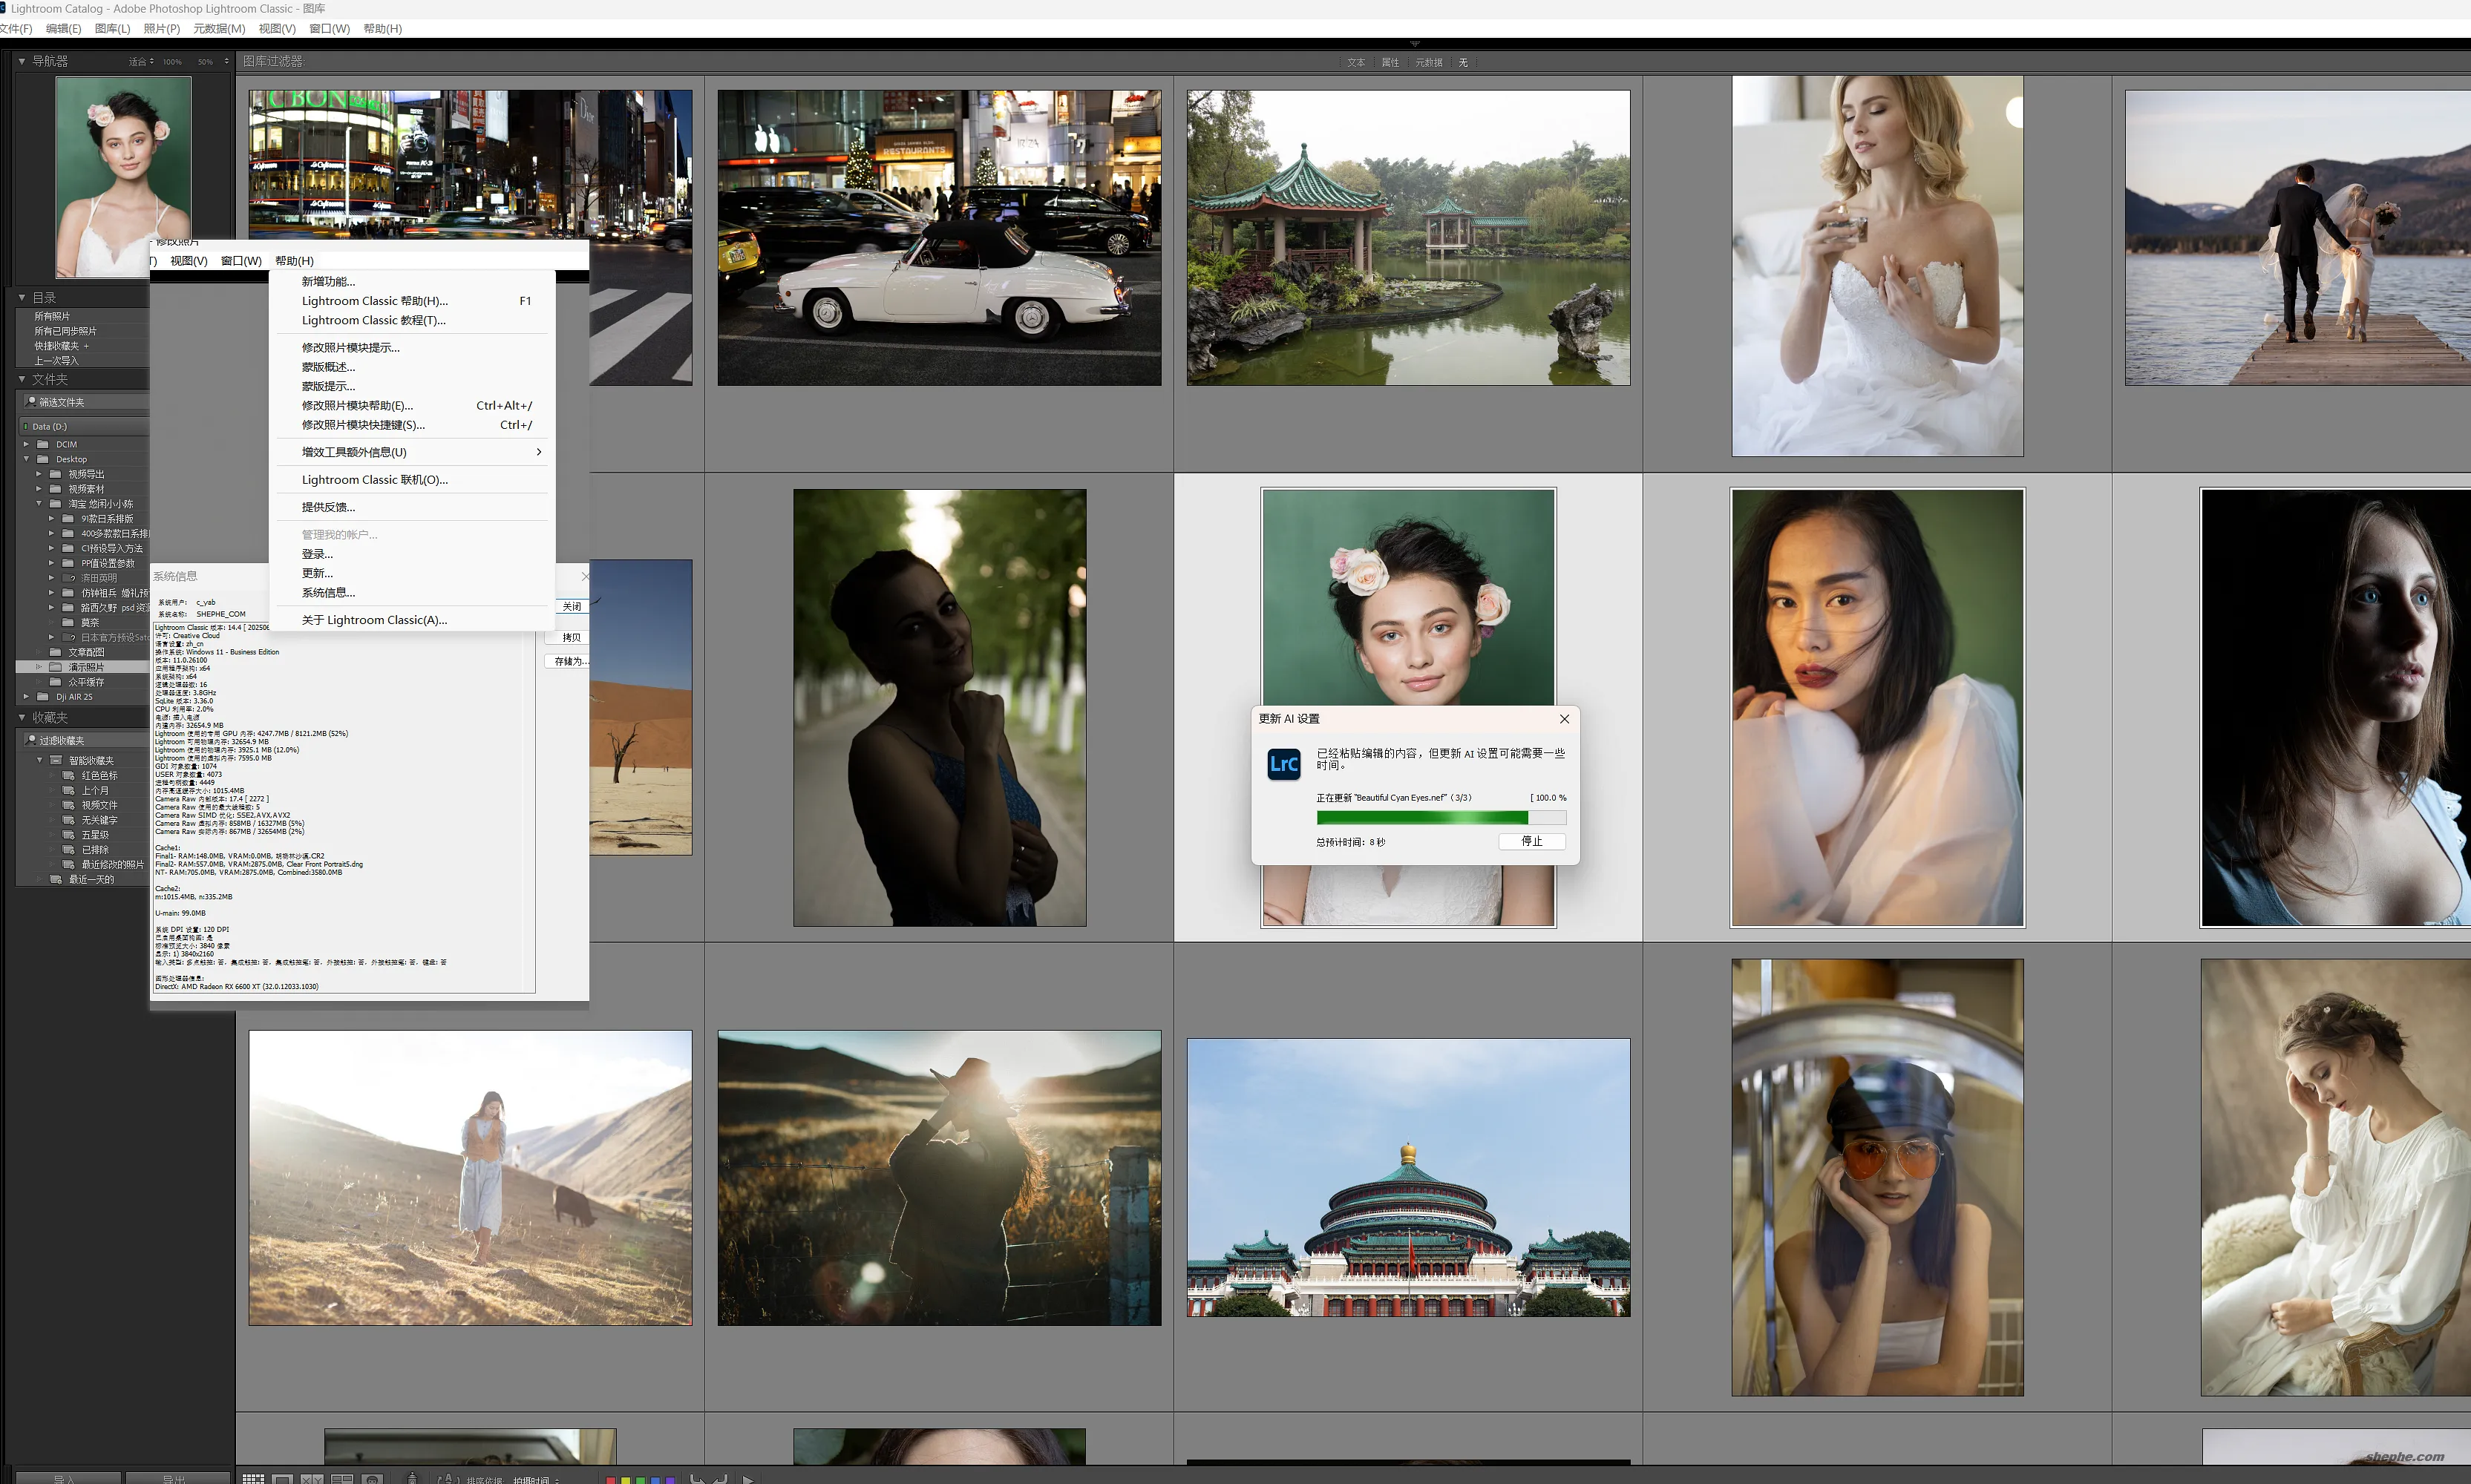The height and width of the screenshot is (1484, 2471).
Task: Click collection set icon for 智能收藏夹
Action: click(56, 760)
